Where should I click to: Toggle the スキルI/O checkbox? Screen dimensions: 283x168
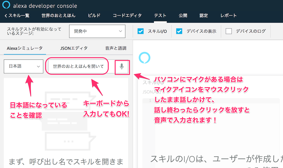pyautogui.click(x=141, y=31)
